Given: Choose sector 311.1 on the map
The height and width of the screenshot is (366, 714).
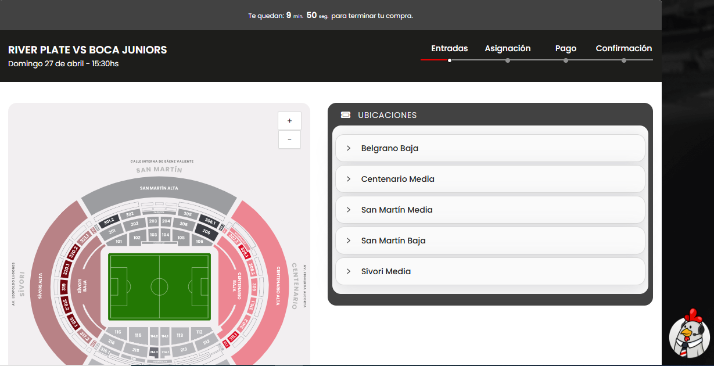Looking at the screenshot, I should [x=233, y=336].
